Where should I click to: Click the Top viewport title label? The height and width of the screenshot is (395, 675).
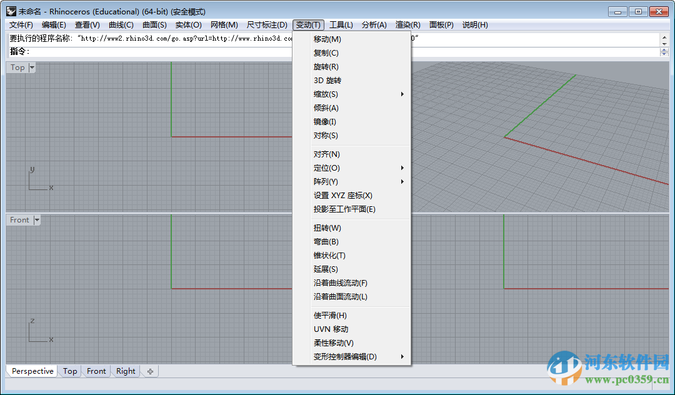(x=17, y=67)
